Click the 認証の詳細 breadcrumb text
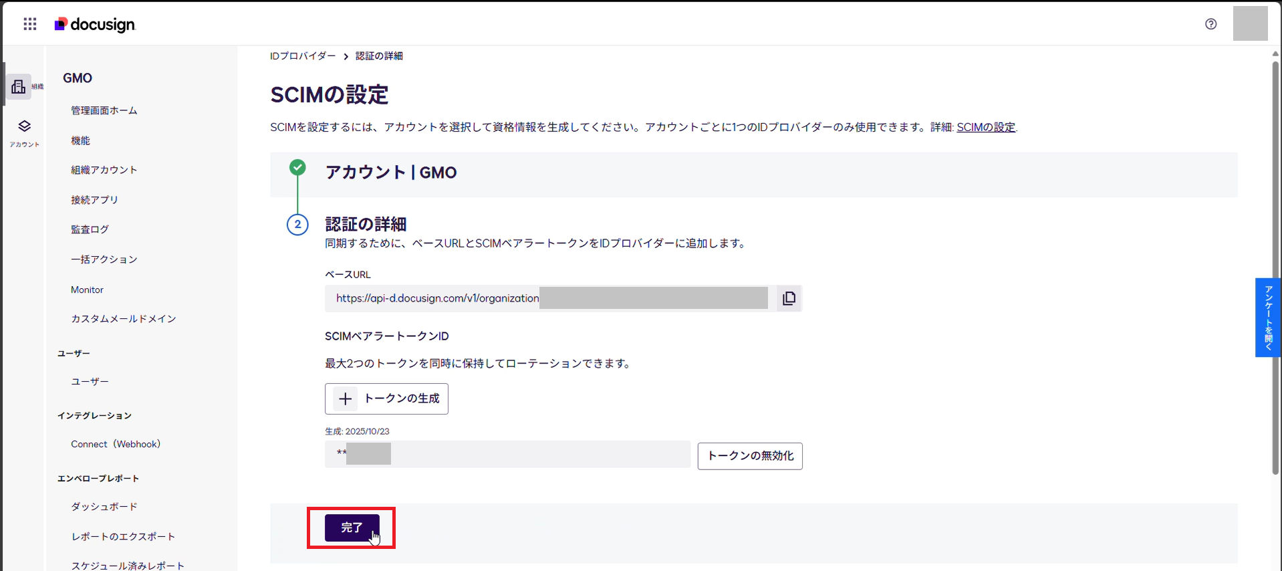1282x571 pixels. (x=379, y=56)
